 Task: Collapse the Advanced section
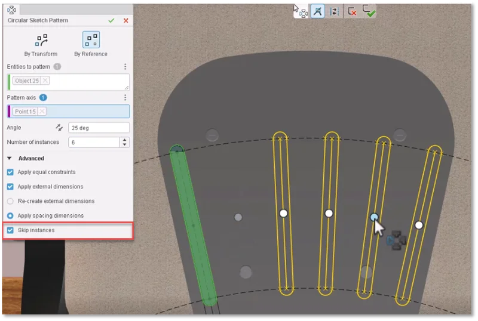(10, 158)
